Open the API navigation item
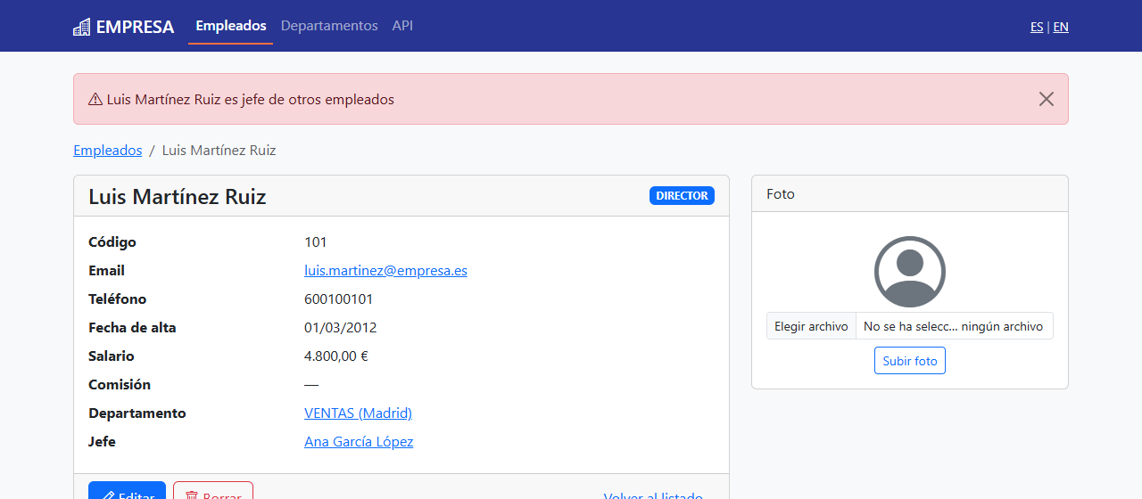This screenshot has height=499, width=1142. [x=402, y=26]
